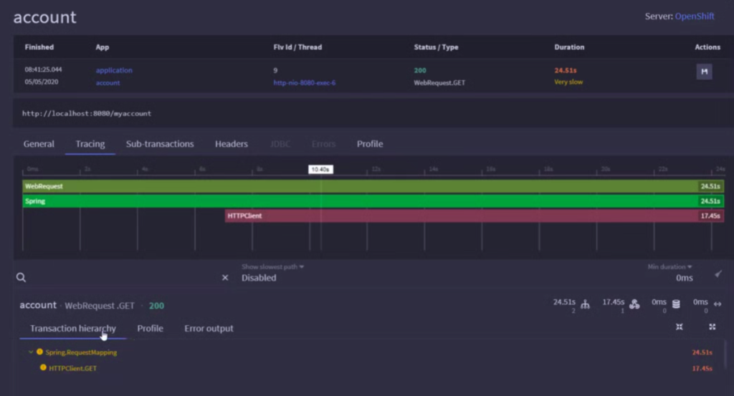734x396 pixels.
Task: Open the application link in App column
Action: 114,70
